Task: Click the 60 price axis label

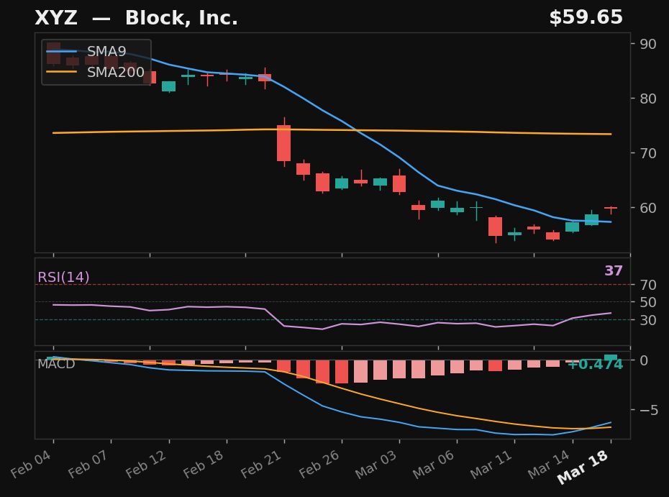Action: point(648,208)
